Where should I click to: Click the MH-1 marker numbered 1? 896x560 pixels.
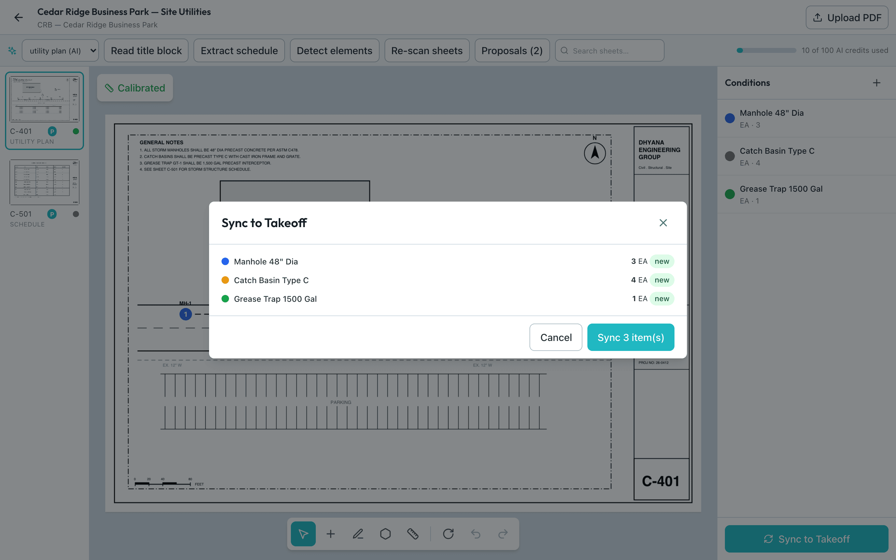point(185,315)
